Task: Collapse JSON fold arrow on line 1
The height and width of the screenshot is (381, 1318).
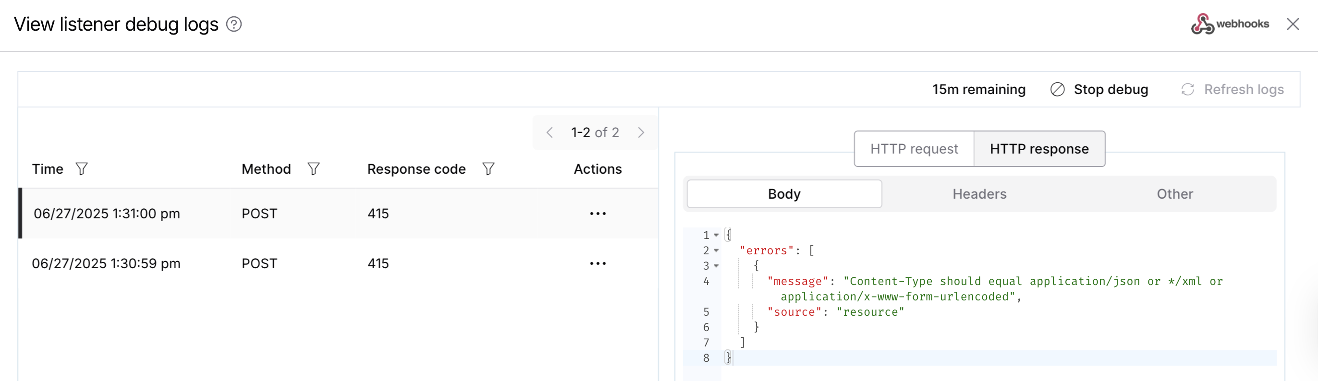Action: (716, 235)
